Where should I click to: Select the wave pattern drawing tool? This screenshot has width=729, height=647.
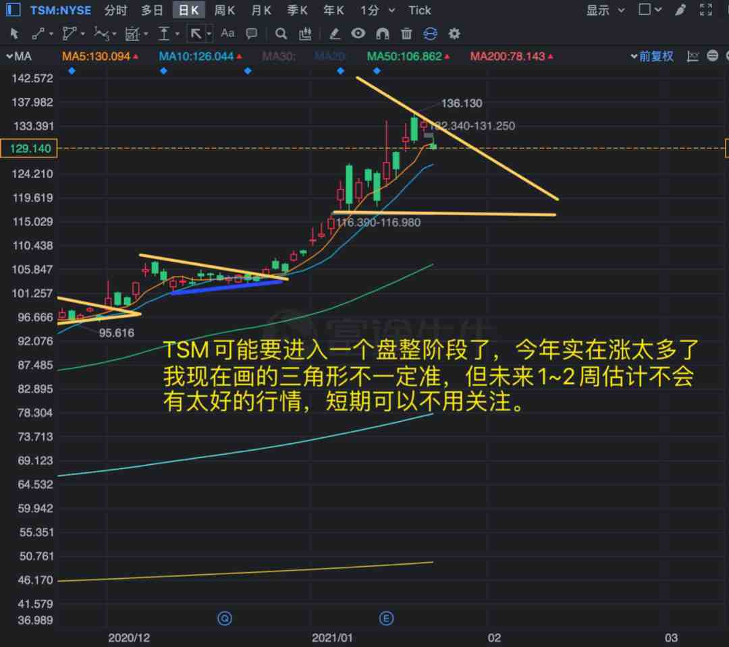coord(101,34)
